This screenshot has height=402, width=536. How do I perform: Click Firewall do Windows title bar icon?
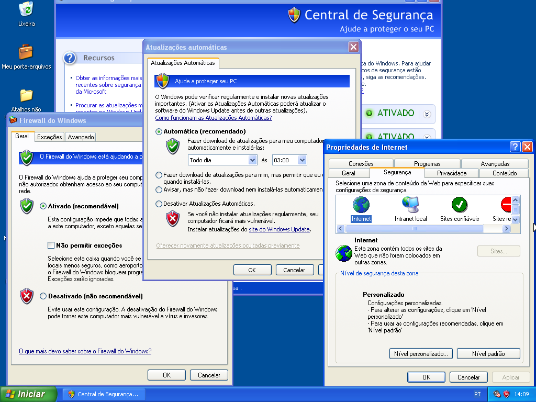click(x=13, y=120)
